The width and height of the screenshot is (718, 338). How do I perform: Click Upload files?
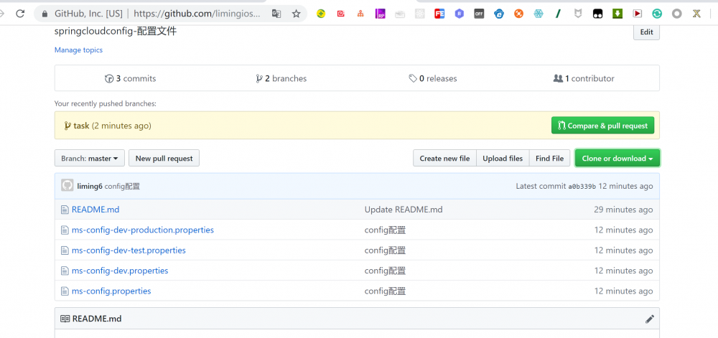[503, 159]
